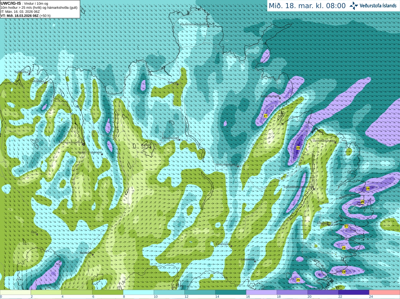
Task: Click the 16–18 m/s legend color
Action: tap(262, 292)
